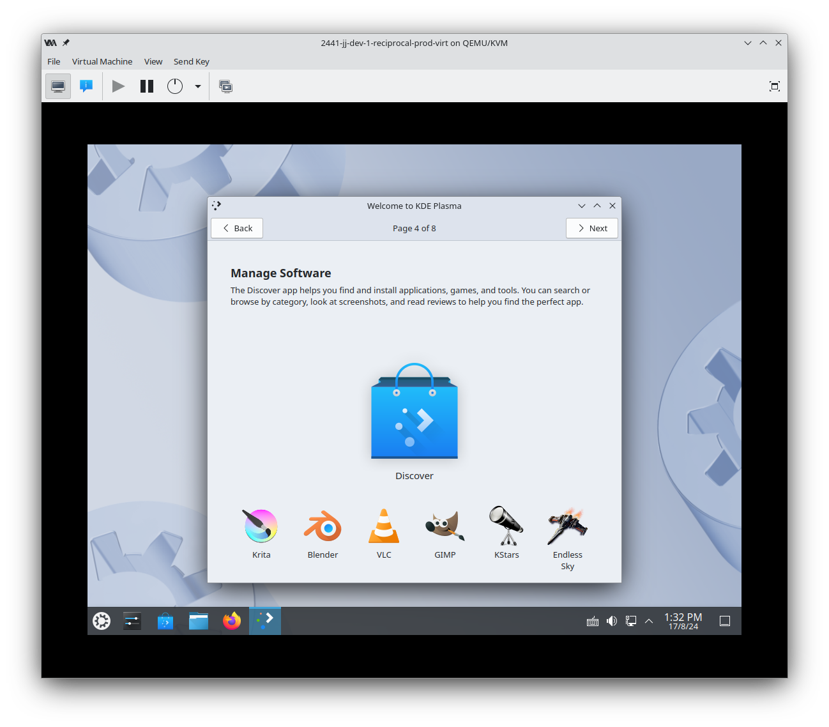Click the virt-manager logo in titlebar

pyautogui.click(x=50, y=43)
